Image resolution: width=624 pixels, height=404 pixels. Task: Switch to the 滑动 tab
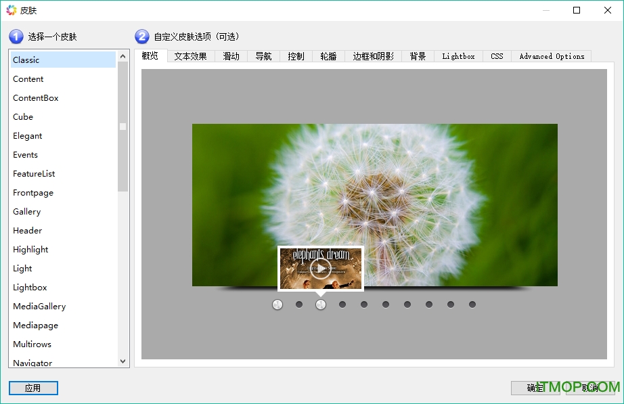coord(231,56)
